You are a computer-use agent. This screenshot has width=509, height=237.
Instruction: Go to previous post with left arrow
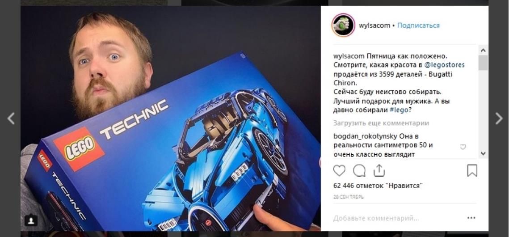pyautogui.click(x=11, y=118)
